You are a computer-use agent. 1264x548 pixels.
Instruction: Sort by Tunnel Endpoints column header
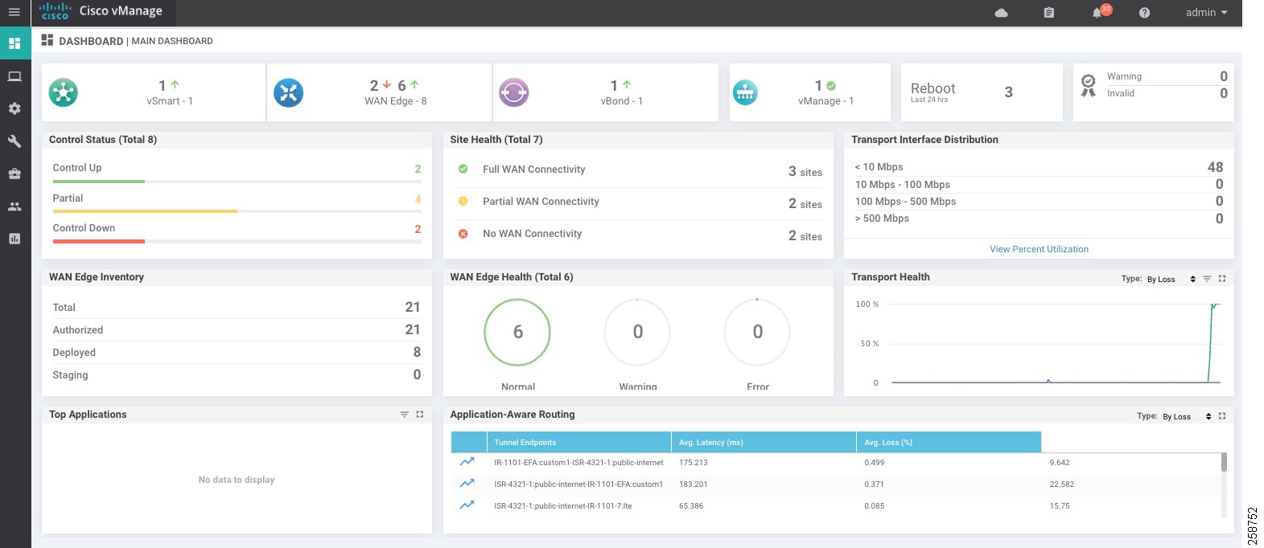coord(579,442)
